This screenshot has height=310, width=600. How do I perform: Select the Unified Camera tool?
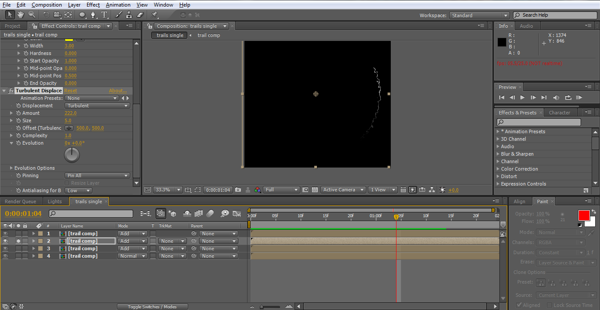(x=57, y=15)
